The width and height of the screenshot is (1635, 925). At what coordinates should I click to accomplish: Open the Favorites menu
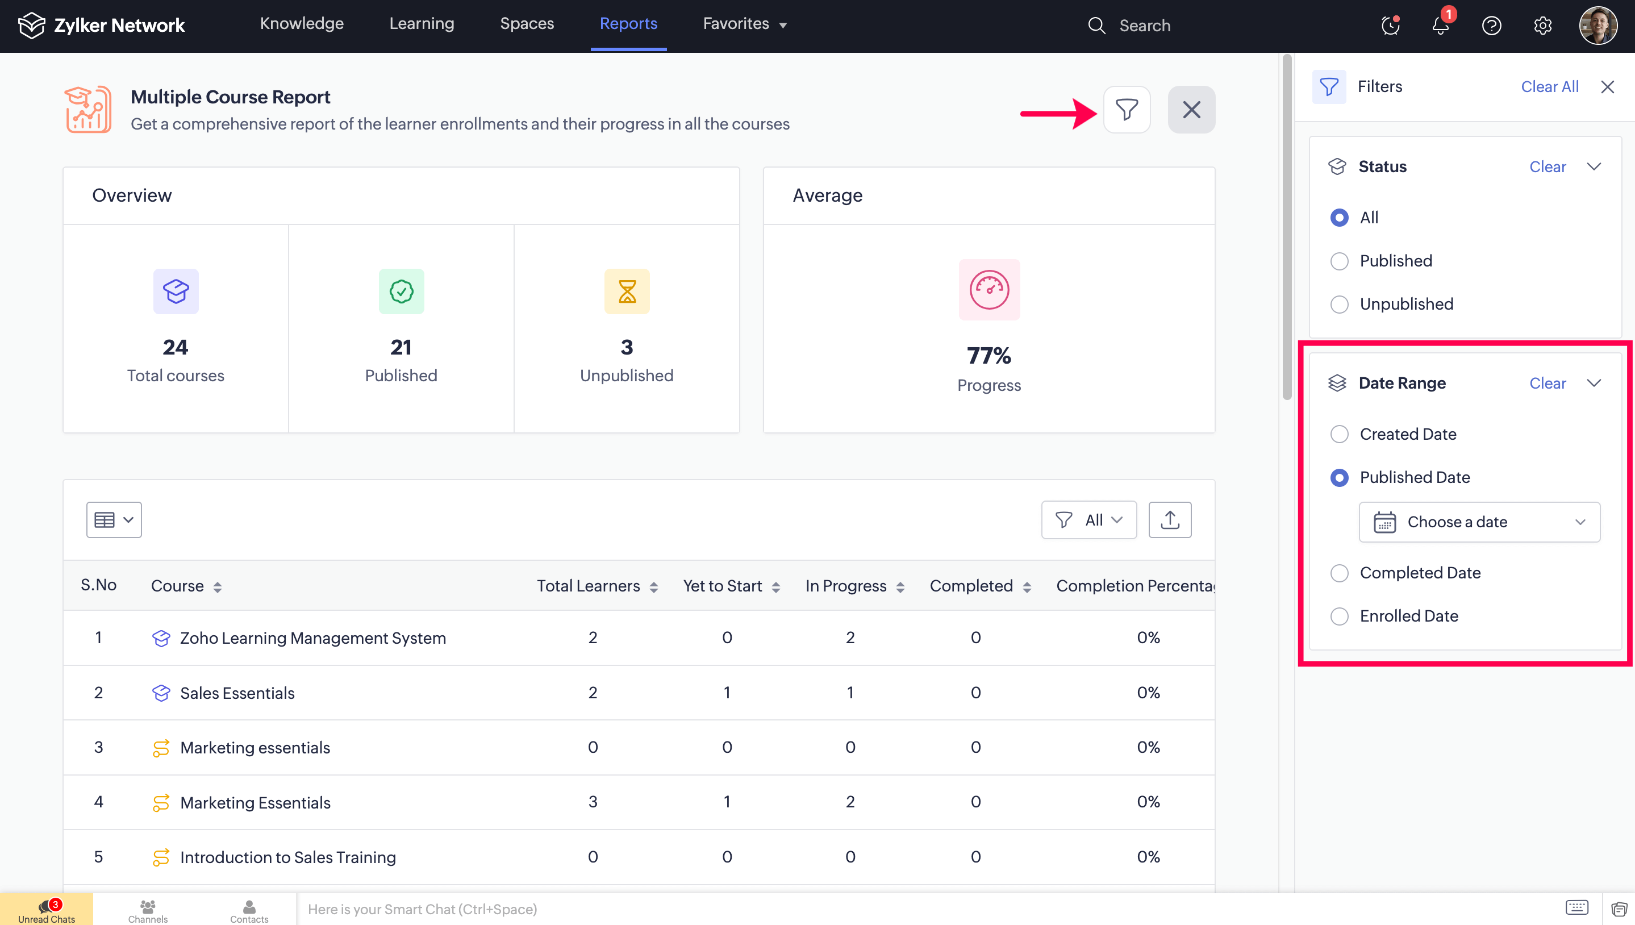pyautogui.click(x=744, y=23)
